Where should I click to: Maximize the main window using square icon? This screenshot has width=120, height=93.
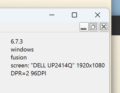point(74,15)
